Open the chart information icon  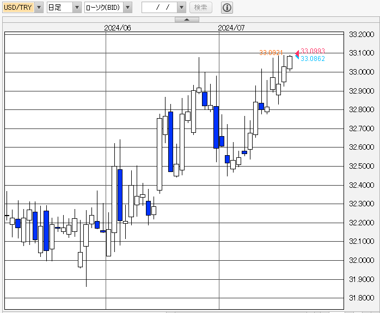click(x=227, y=8)
